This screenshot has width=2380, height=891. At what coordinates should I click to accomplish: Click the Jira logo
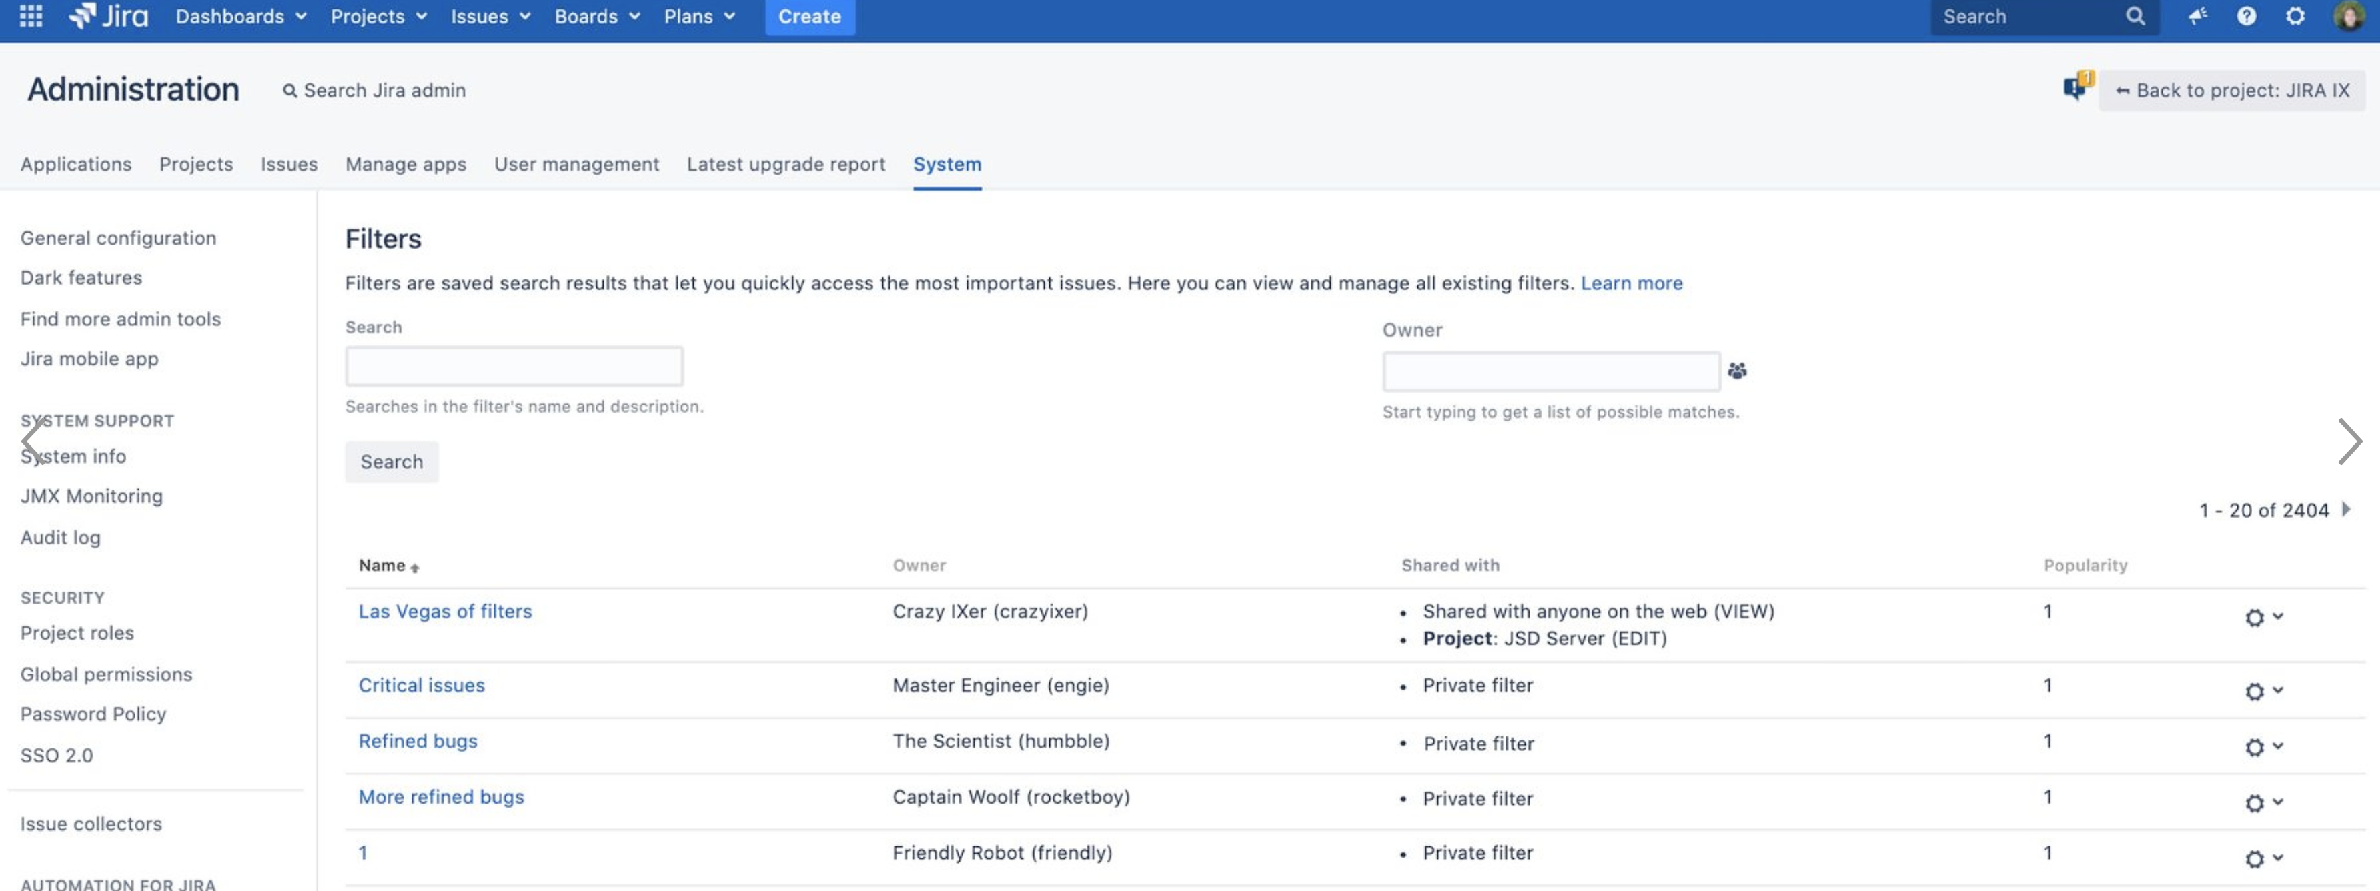108,16
